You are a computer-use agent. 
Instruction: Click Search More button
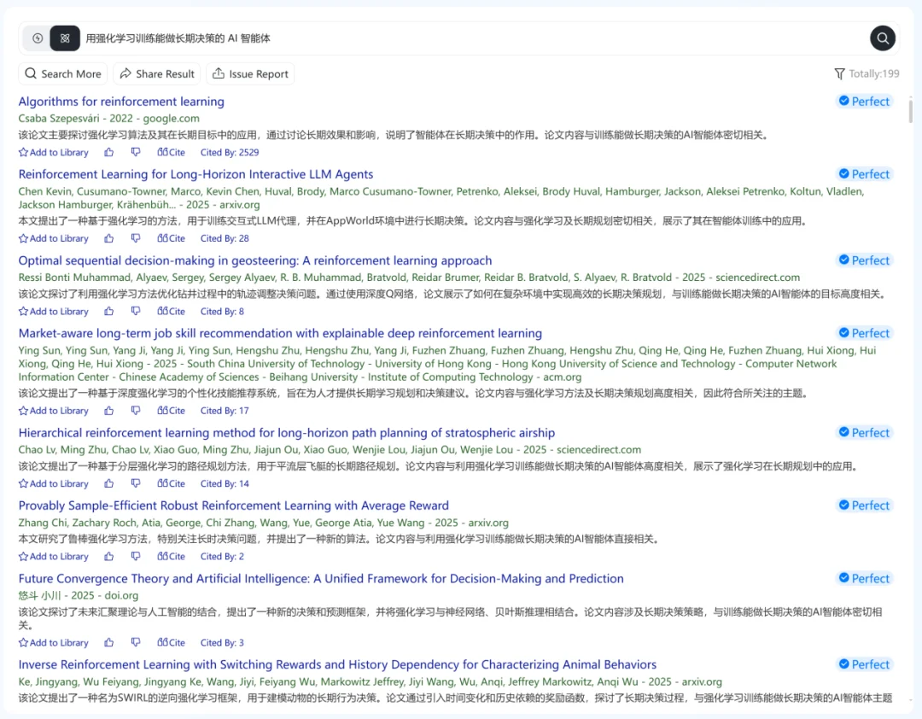(x=63, y=74)
